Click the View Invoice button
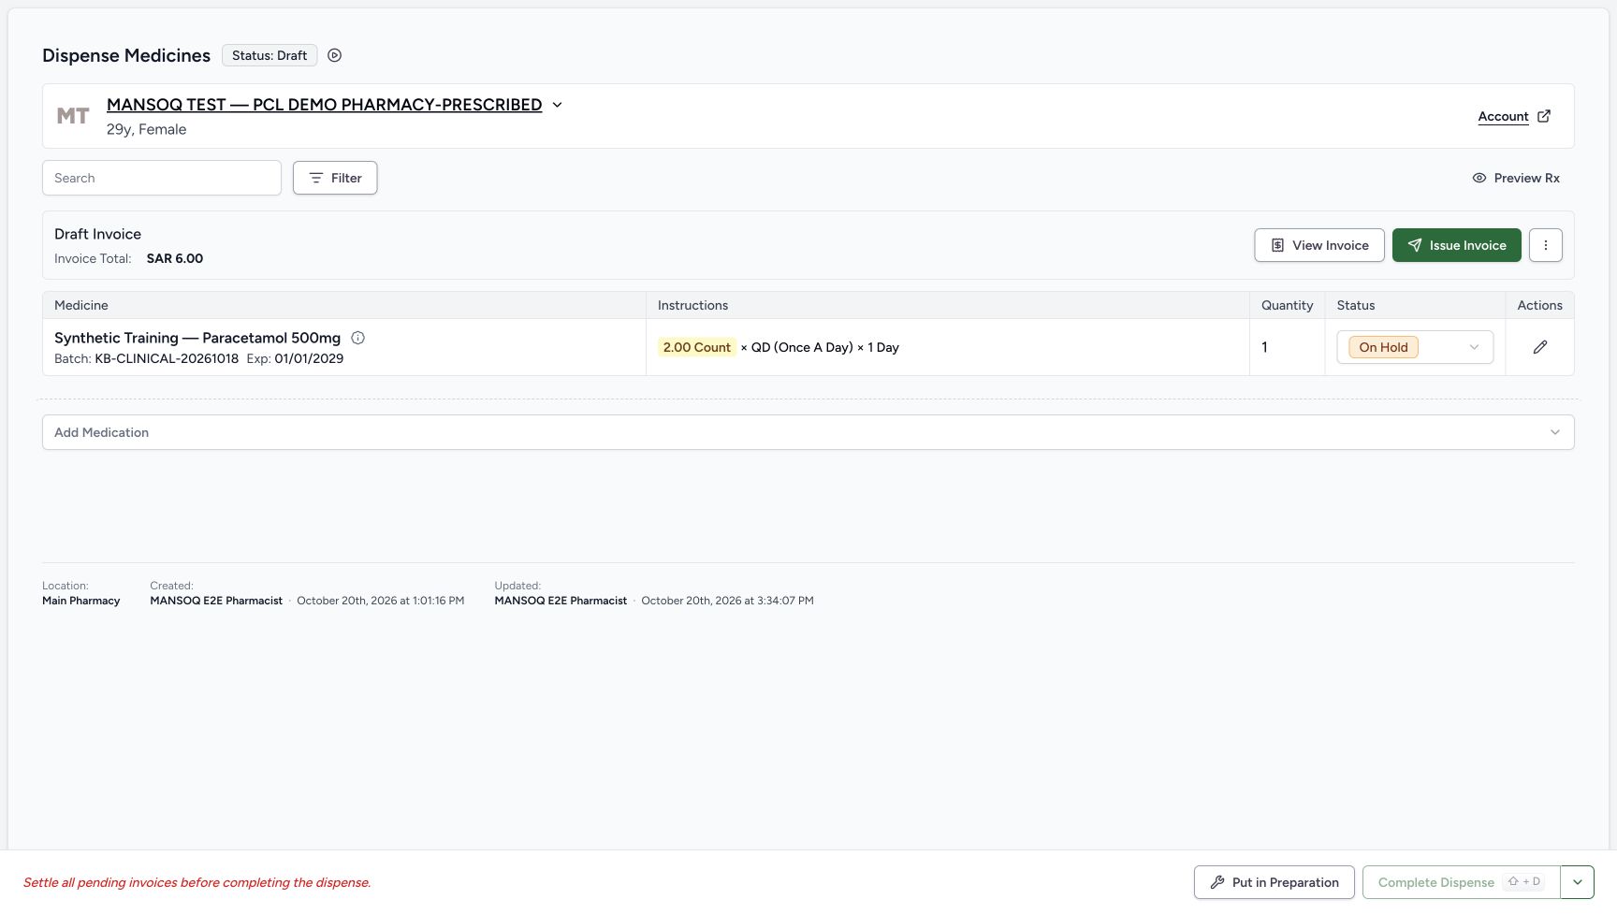The height and width of the screenshot is (914, 1617). (x=1319, y=245)
